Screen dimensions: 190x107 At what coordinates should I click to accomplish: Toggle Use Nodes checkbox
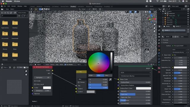tap(65, 64)
